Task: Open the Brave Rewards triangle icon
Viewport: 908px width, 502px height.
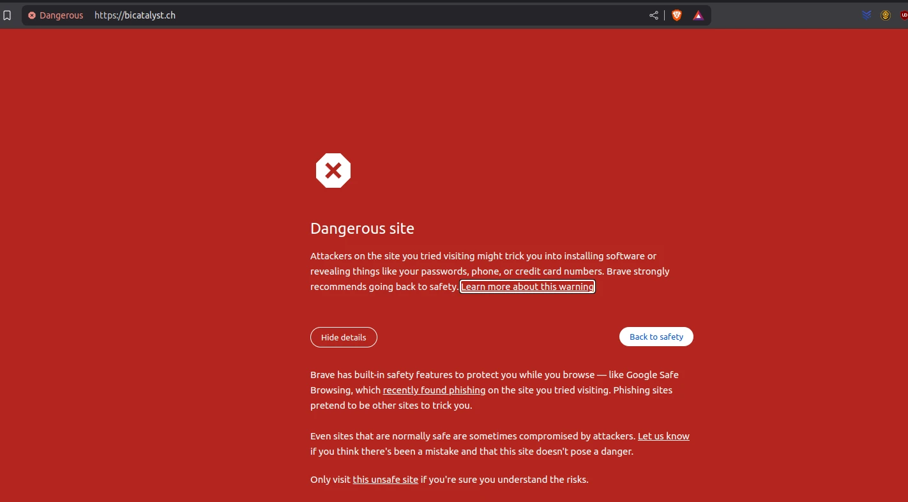Action: tap(699, 15)
